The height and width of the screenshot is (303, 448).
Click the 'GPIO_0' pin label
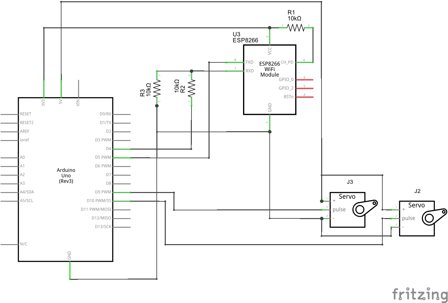[286, 79]
